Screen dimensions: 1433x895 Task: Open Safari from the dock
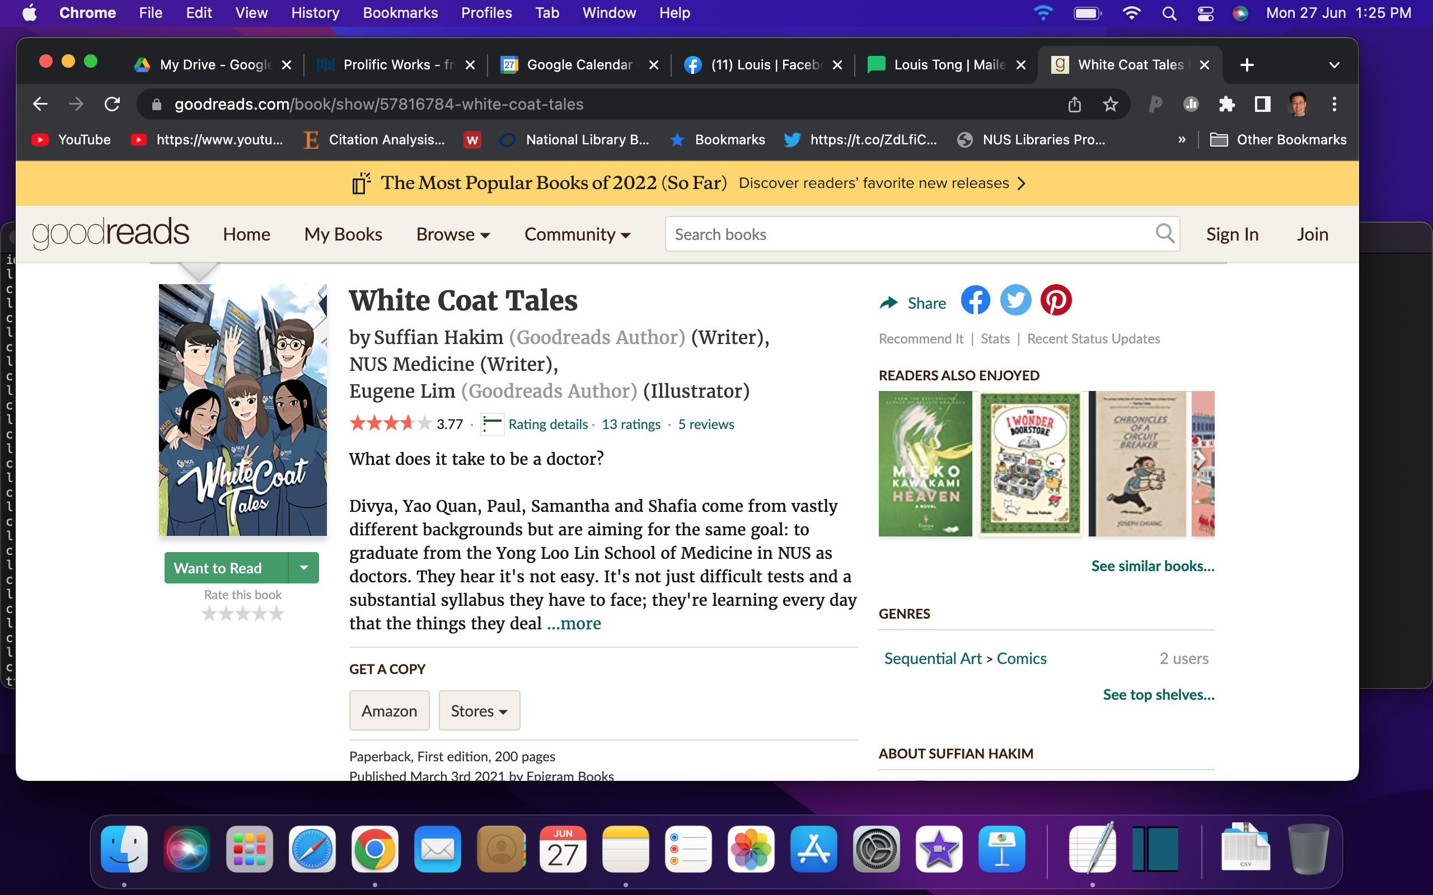pyautogui.click(x=312, y=849)
